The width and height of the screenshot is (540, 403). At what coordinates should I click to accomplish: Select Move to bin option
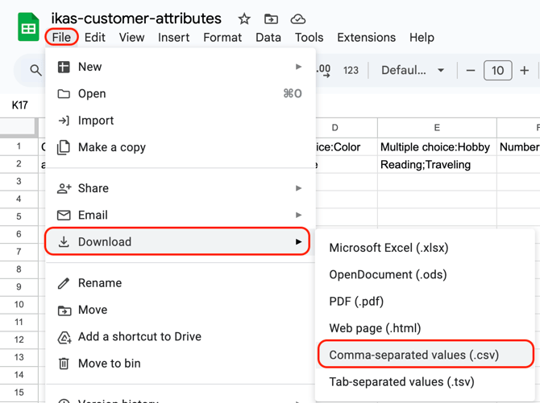pyautogui.click(x=109, y=364)
